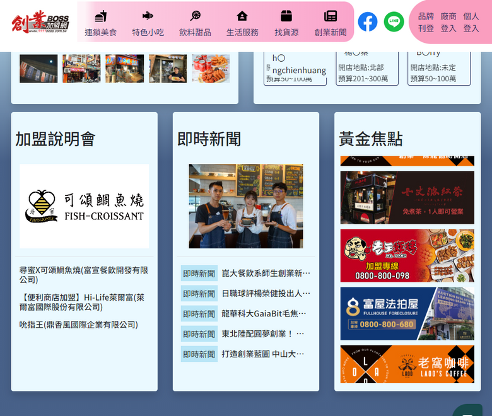Open news 打造創業藍圖 中山大

263,354
